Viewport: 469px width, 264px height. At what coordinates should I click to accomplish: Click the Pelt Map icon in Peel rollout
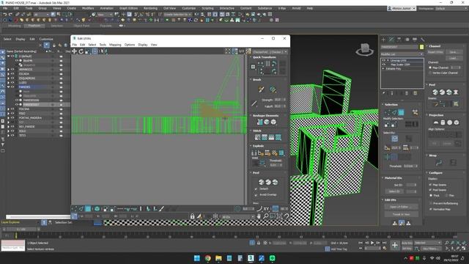tap(456, 92)
